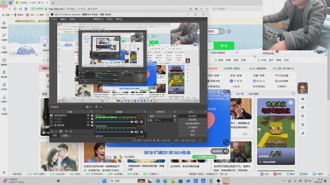Screen dimensions: 330x185
Task: Increase transition duration with the up stepper
Action: coord(175,119)
